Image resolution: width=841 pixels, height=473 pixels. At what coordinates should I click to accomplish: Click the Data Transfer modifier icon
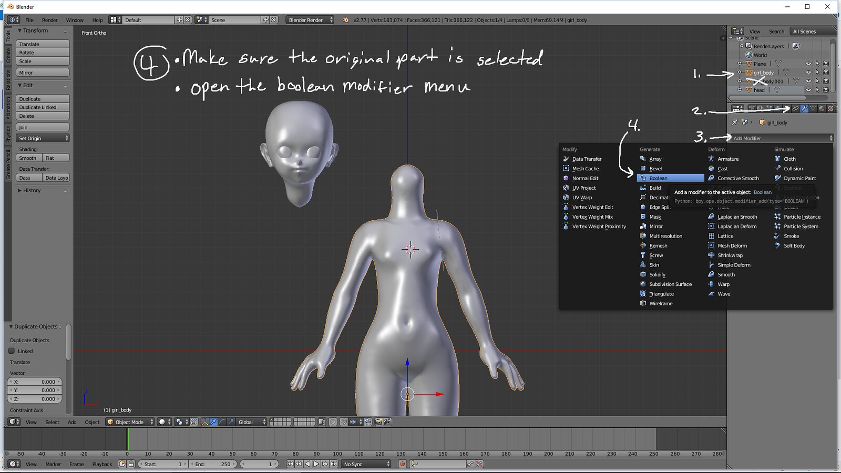tap(566, 159)
